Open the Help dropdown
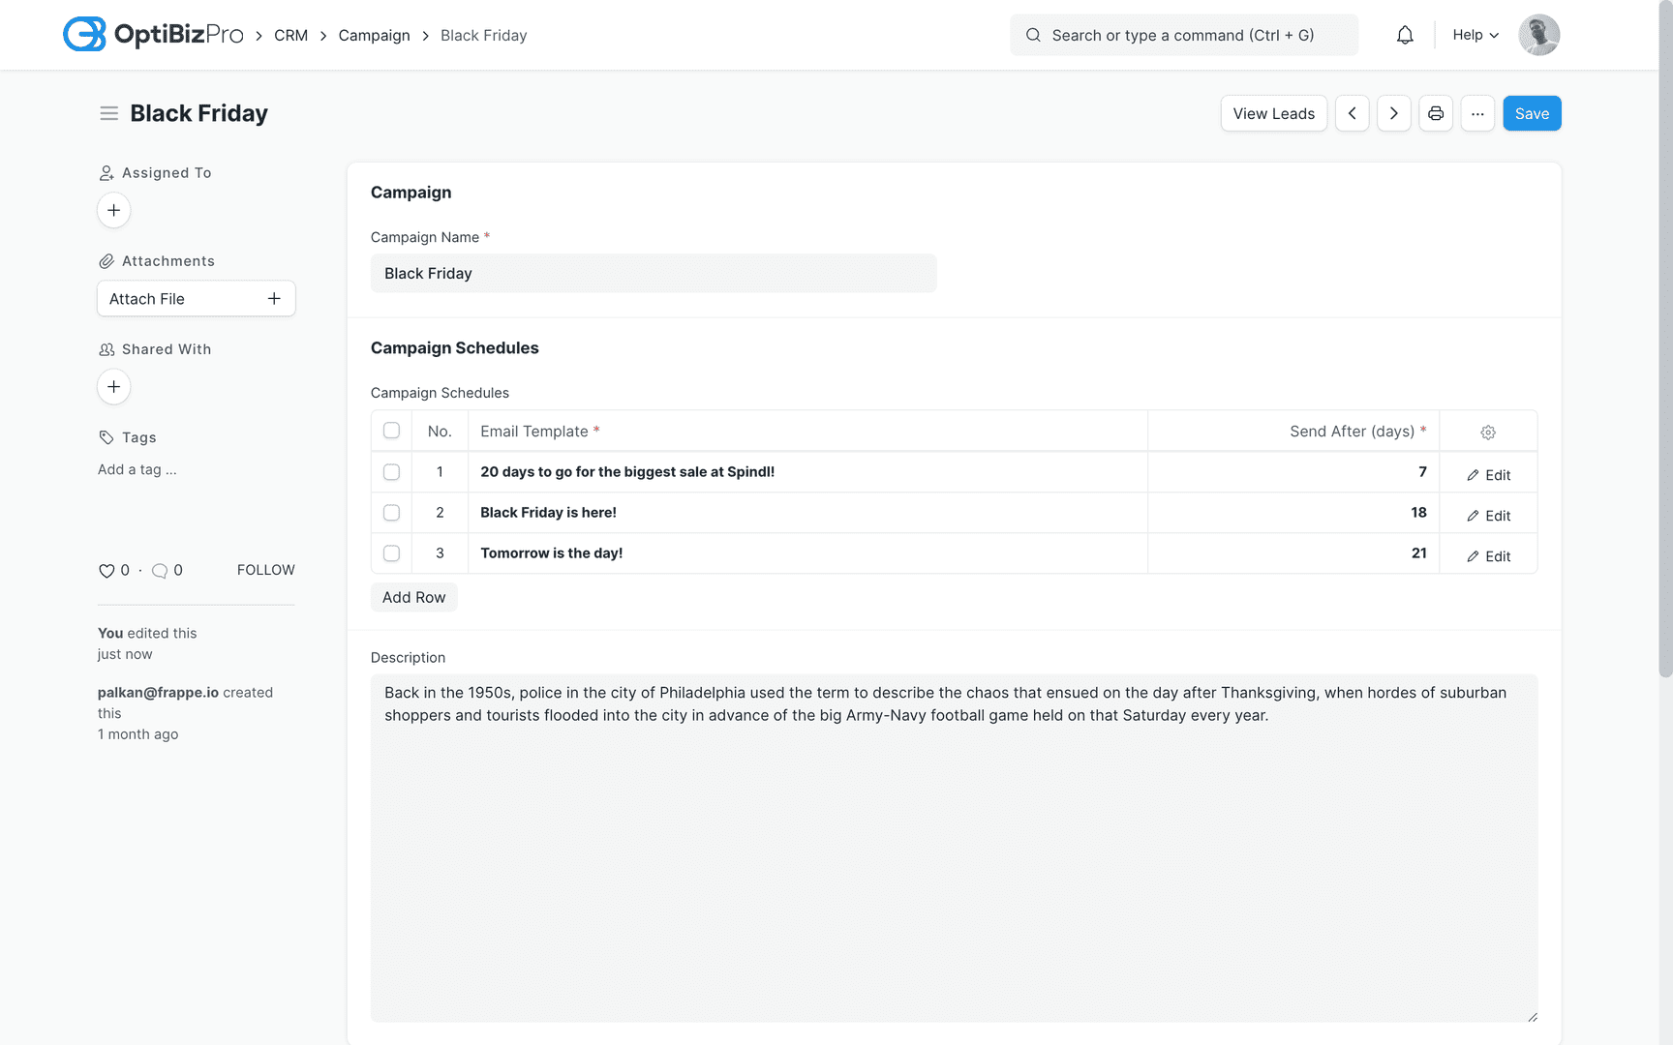The height and width of the screenshot is (1045, 1673). pyautogui.click(x=1474, y=34)
